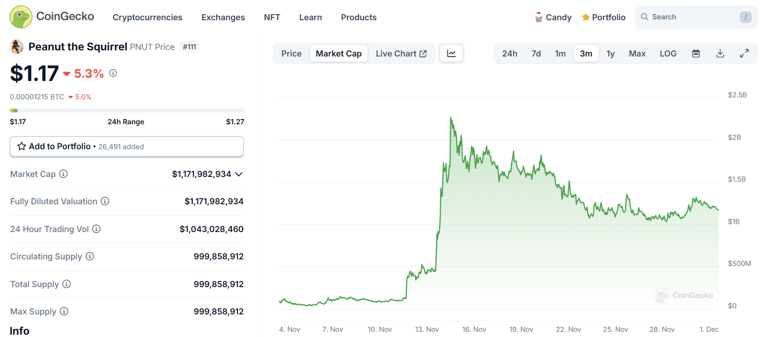Viewport: 763px width, 337px height.
Task: Click the $1,043,028,460 trading volume value
Action: tap(212, 229)
